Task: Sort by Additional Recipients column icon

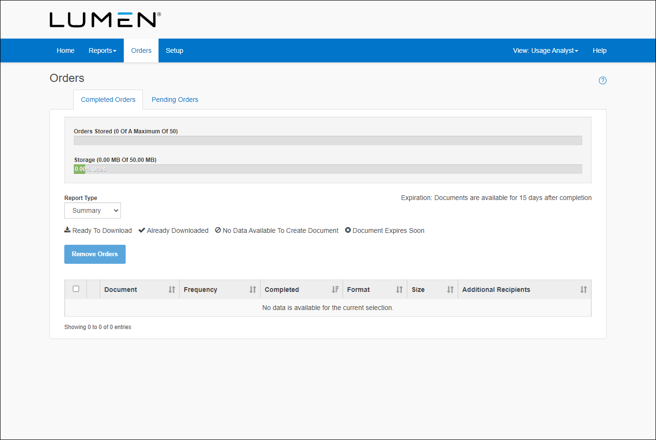Action: coord(583,290)
